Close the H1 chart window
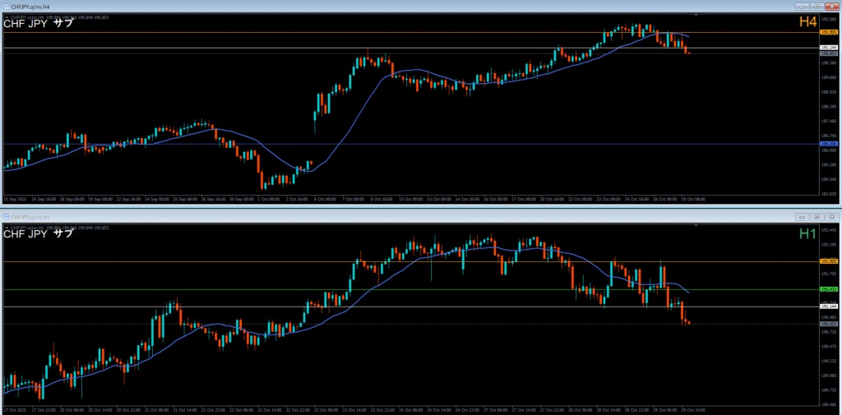The width and height of the screenshot is (842, 415). coord(830,217)
